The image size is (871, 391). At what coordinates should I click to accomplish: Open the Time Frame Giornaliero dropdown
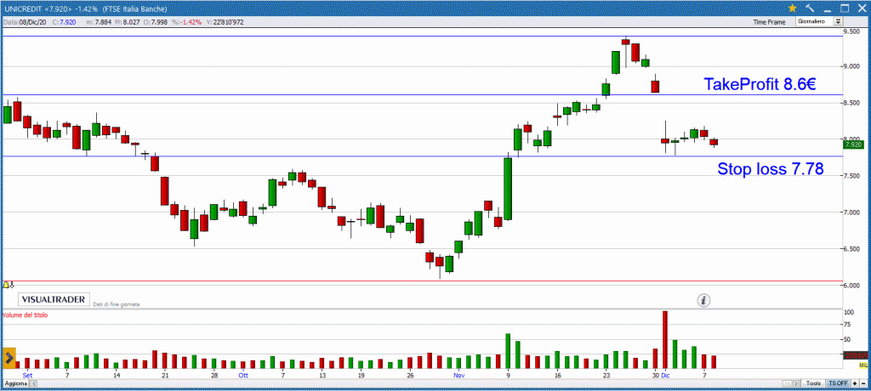819,21
